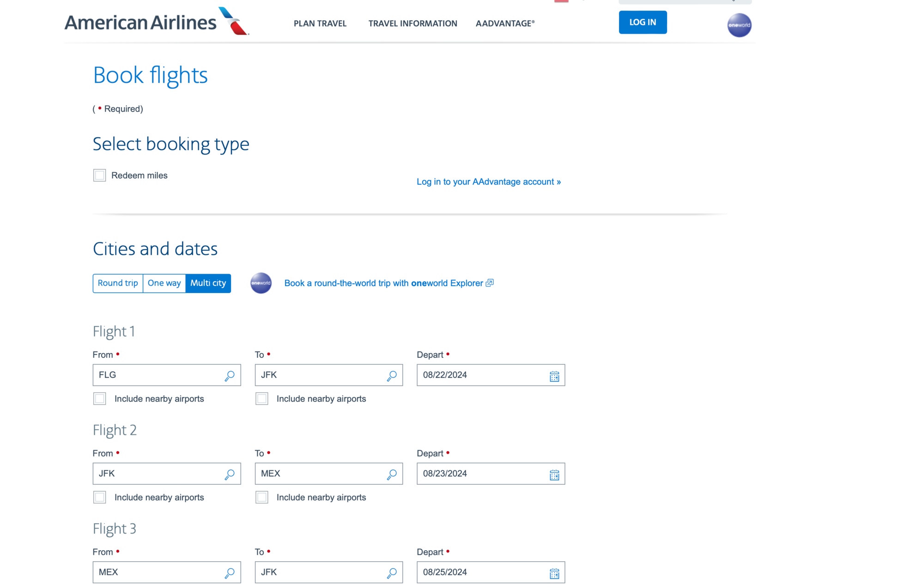
Task: Switch to Round trip tab
Action: click(x=118, y=283)
